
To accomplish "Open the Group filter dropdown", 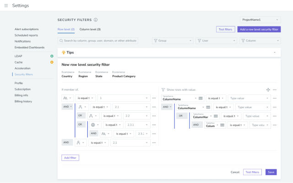I will [x=172, y=41].
